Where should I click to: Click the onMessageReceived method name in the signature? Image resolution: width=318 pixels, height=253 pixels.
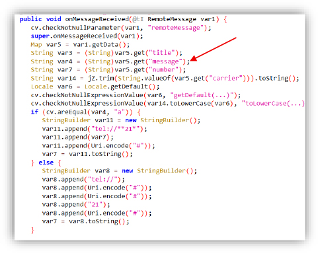pos(97,19)
